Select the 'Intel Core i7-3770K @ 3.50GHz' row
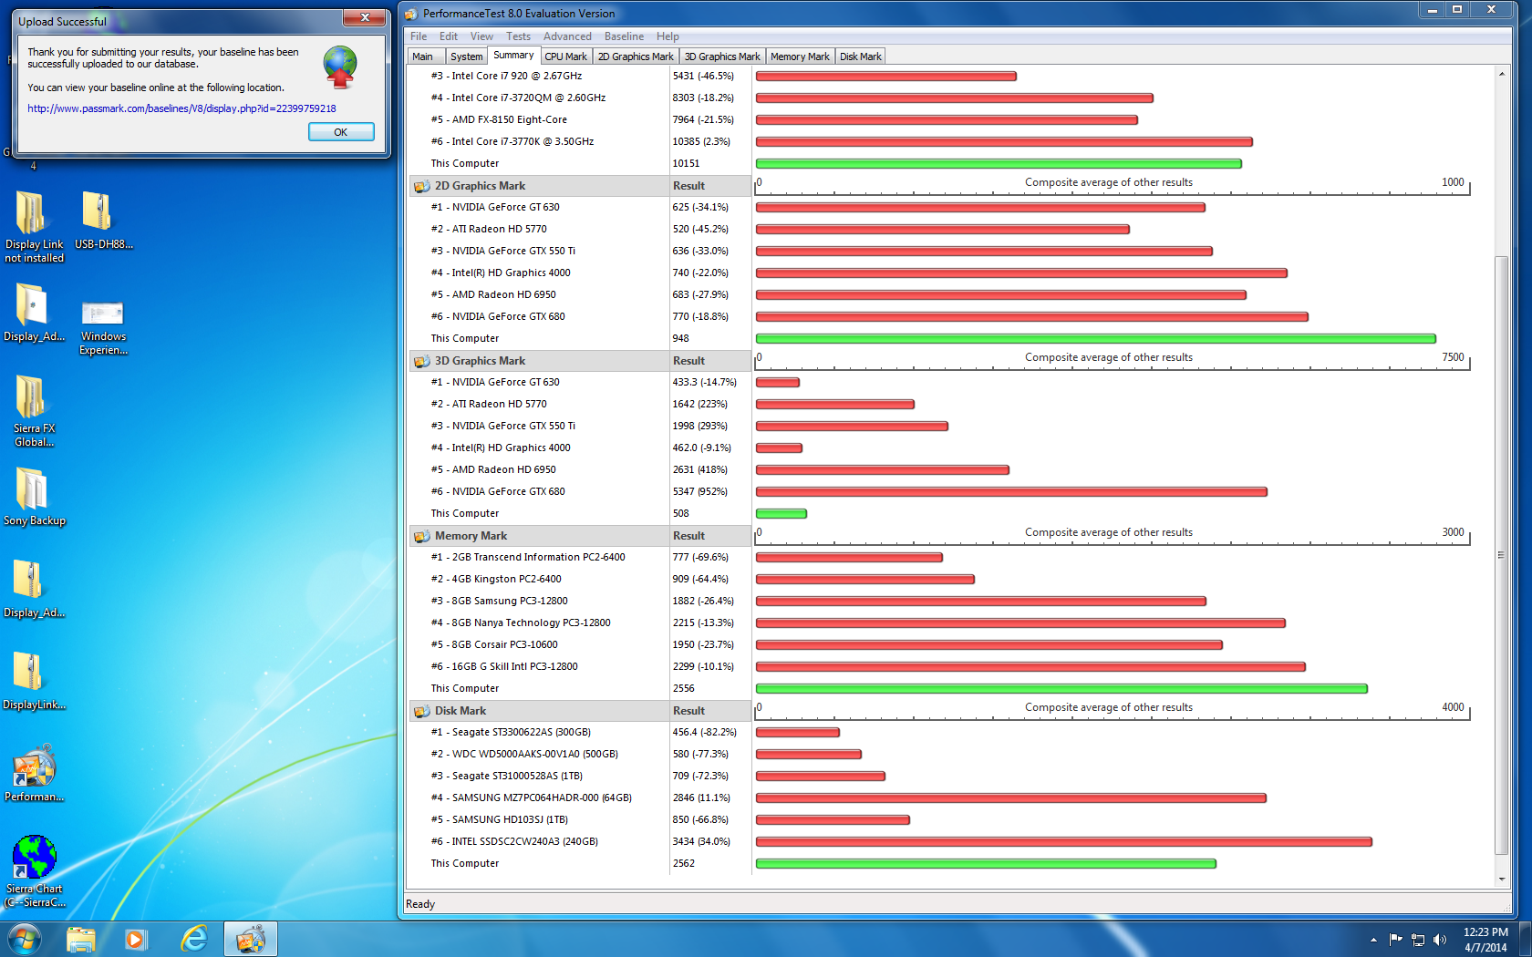This screenshot has width=1532, height=957. [x=580, y=142]
